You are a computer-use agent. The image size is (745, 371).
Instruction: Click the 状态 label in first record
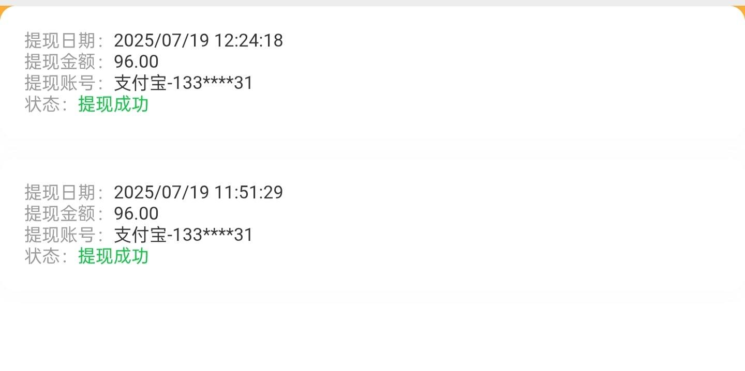(x=42, y=104)
